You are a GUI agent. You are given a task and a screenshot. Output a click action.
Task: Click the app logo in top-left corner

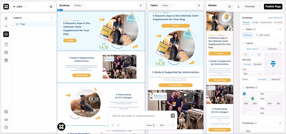[x=6, y=7]
